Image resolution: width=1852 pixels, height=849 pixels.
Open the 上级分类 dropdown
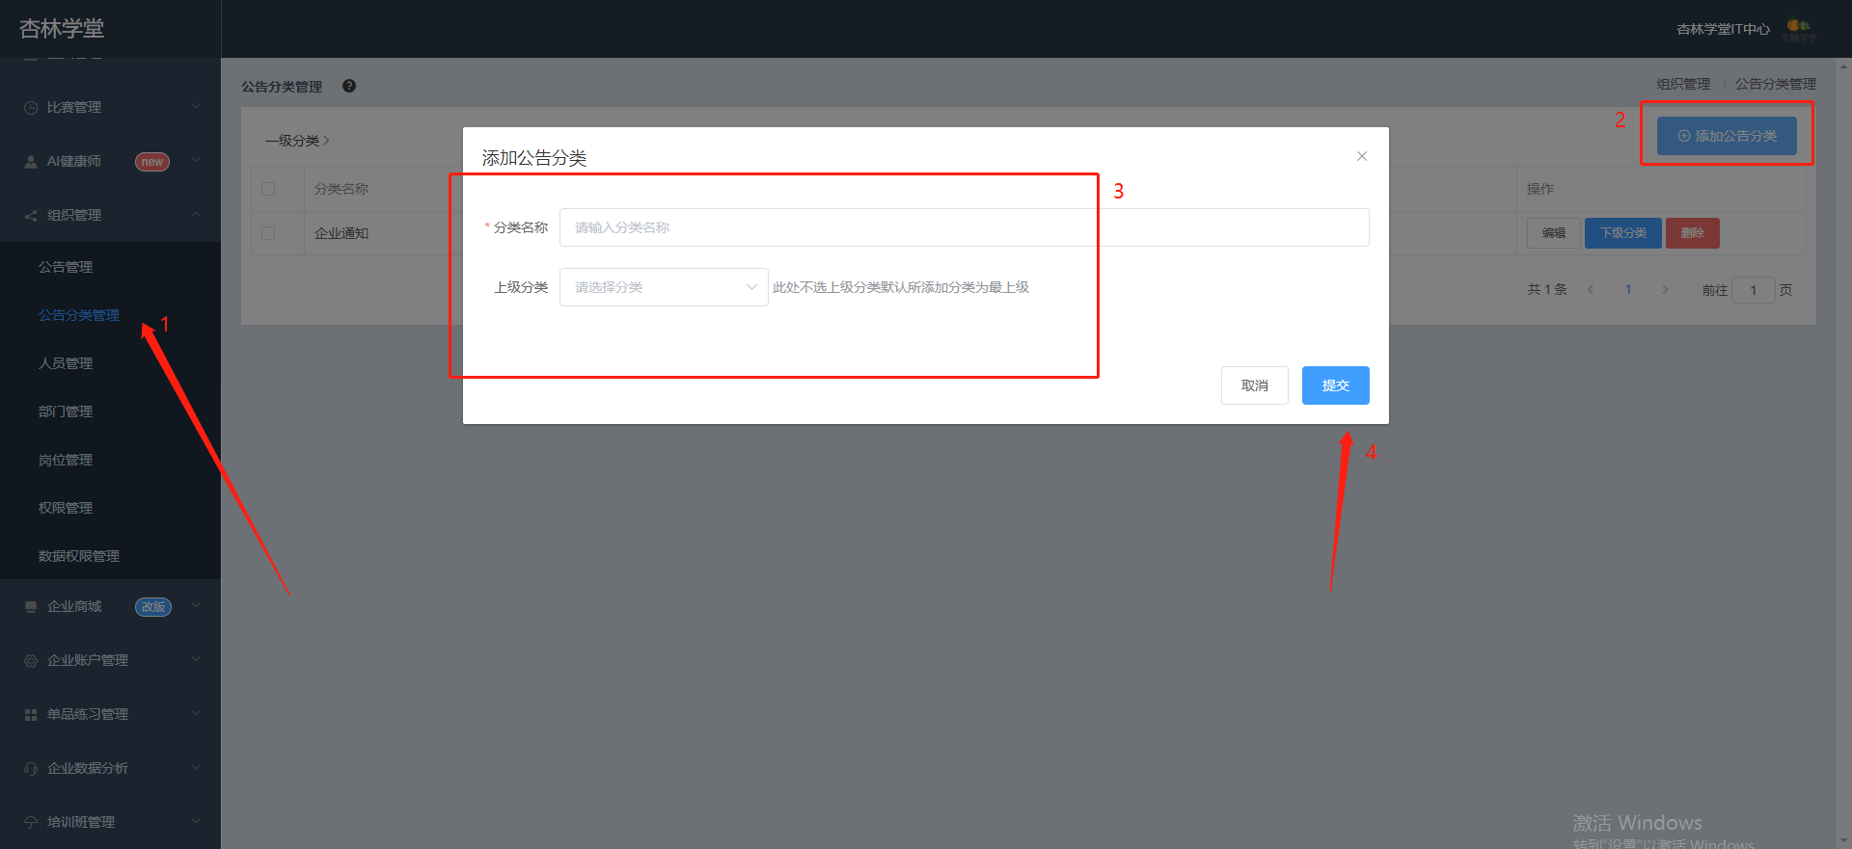(664, 287)
